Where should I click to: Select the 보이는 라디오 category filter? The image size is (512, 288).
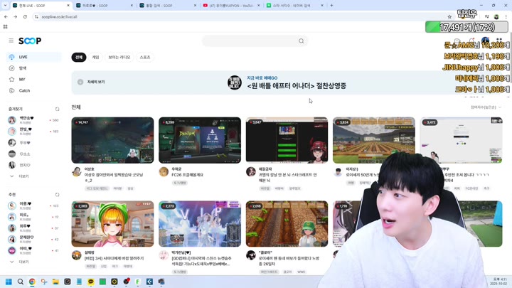click(119, 57)
